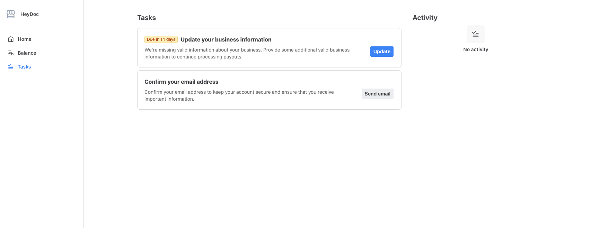Click the No activity label
This screenshot has width=591, height=228.
point(475,49)
